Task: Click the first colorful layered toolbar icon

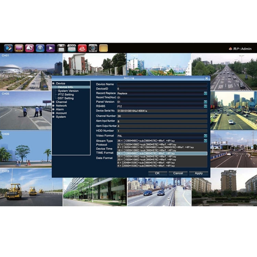Action: 9,48
